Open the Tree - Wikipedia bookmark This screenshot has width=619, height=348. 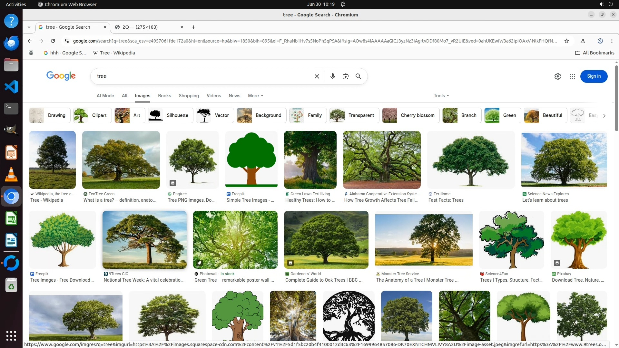point(114,53)
